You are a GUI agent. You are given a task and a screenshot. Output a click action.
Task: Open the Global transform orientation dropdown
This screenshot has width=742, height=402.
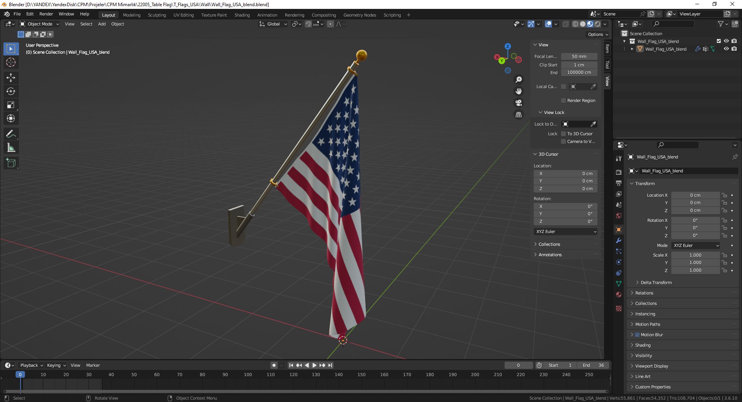pyautogui.click(x=273, y=24)
